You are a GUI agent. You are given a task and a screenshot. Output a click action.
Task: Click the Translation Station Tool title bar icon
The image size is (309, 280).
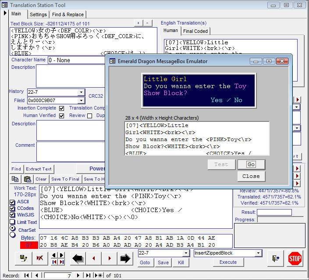pos(5,5)
